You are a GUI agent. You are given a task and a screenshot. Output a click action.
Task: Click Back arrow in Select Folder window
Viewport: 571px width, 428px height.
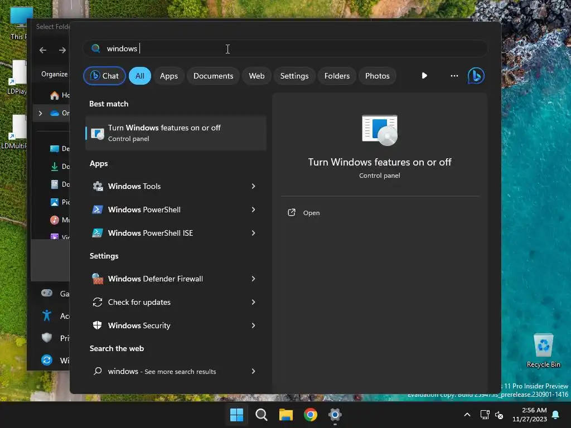[x=43, y=50]
